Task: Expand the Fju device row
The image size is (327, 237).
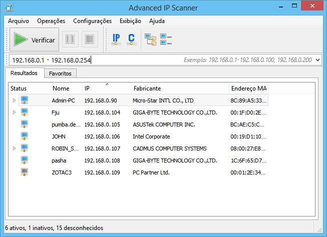Action: point(14,112)
